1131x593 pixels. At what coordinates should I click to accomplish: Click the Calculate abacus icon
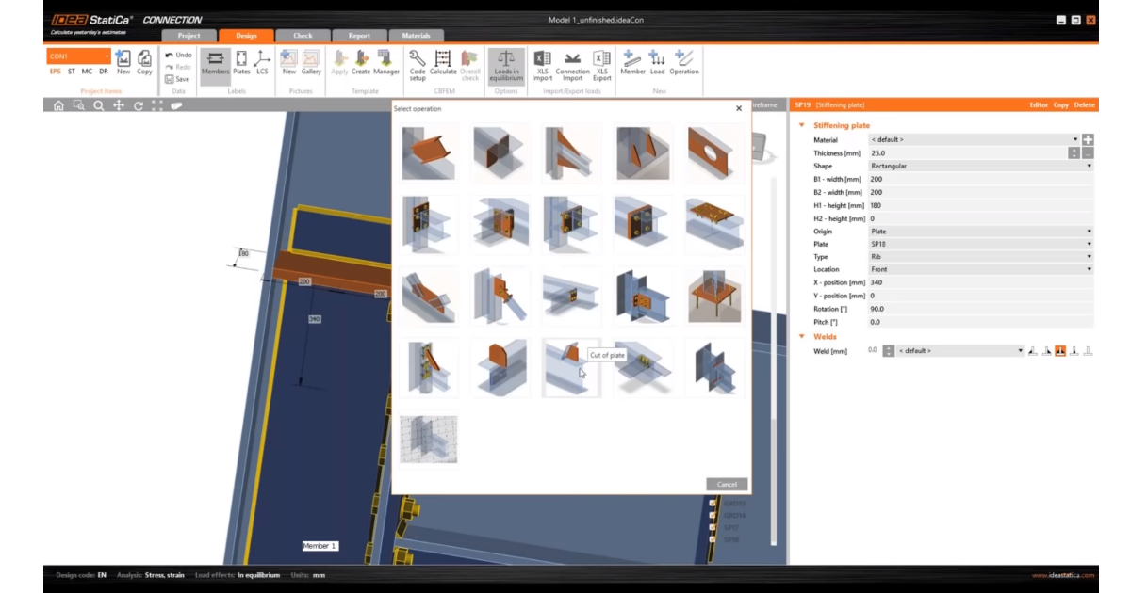tap(443, 62)
